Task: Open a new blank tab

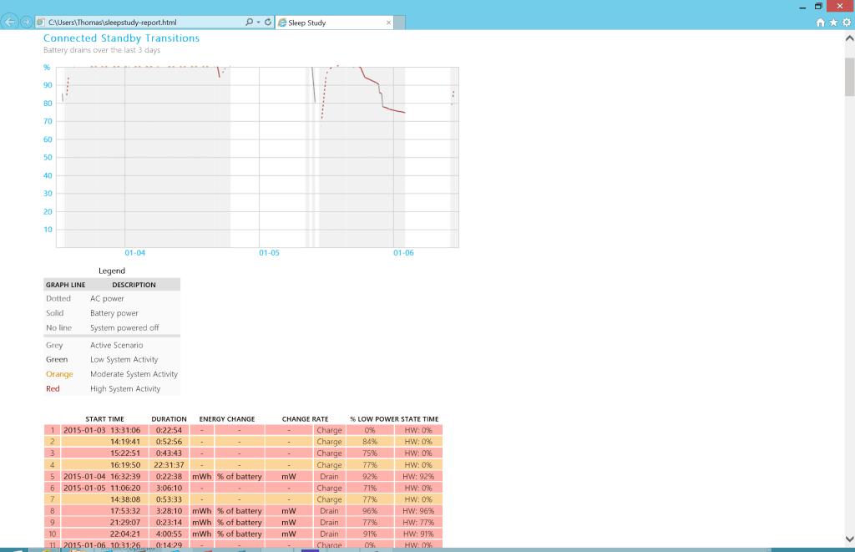Action: [399, 23]
